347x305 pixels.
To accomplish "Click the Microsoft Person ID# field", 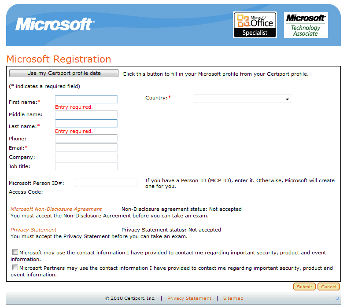I will coord(106,183).
